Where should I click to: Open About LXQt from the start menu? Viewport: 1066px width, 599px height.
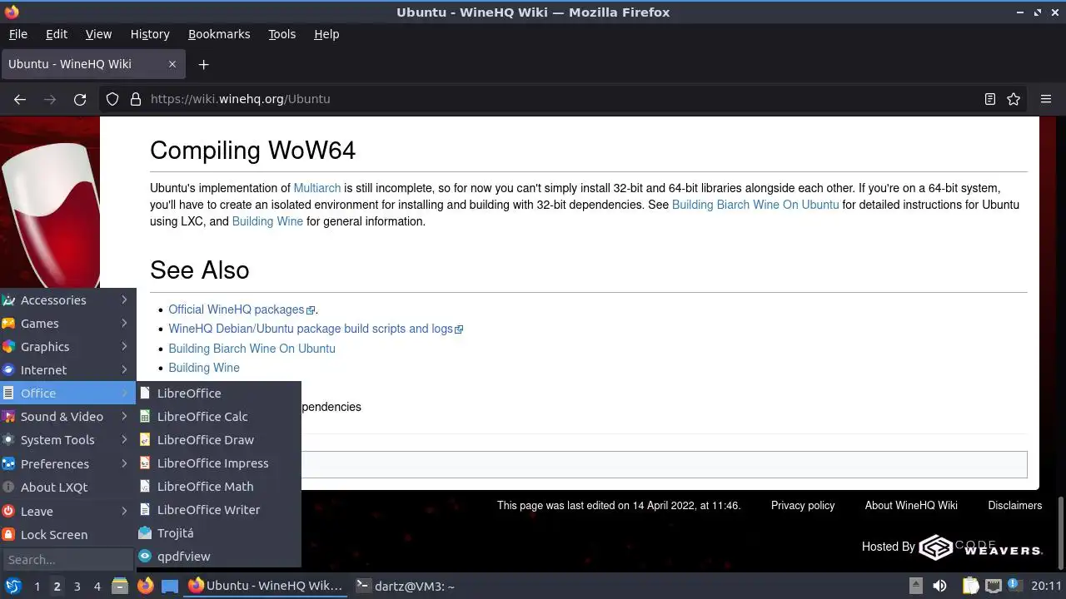click(67, 488)
